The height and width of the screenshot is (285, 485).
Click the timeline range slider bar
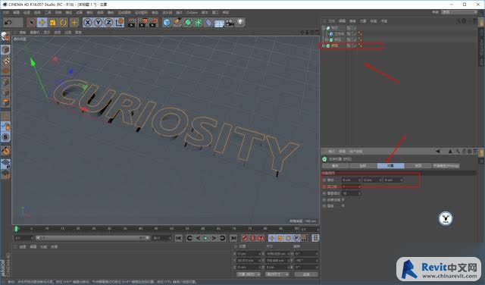tap(92, 238)
